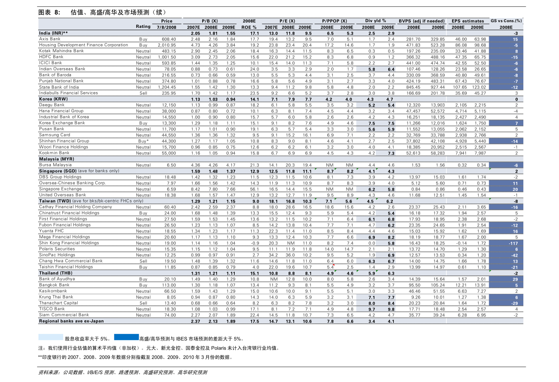This screenshot has width=559, height=382.
Task: Select the P/PPOP (X) column header
Action: [334, 21]
